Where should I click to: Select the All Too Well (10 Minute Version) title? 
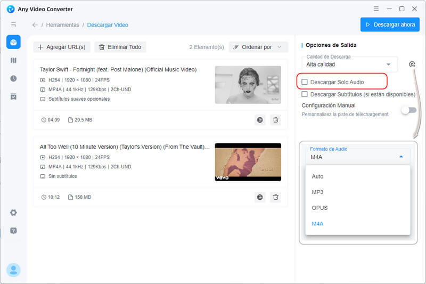125,147
